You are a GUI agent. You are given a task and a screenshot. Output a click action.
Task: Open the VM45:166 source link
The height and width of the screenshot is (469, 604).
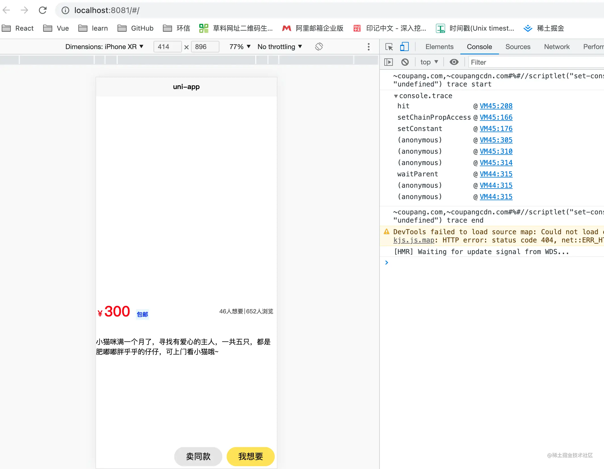(x=496, y=117)
